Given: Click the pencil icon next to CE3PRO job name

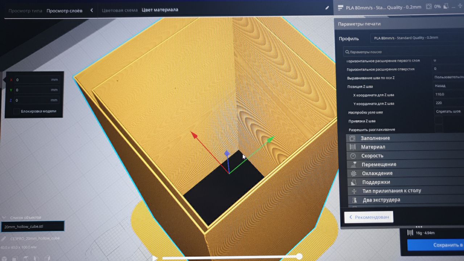Looking at the screenshot, I should coord(4,239).
